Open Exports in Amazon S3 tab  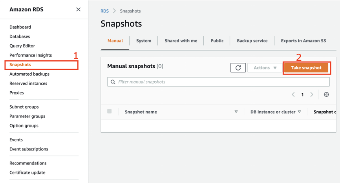pos(303,41)
